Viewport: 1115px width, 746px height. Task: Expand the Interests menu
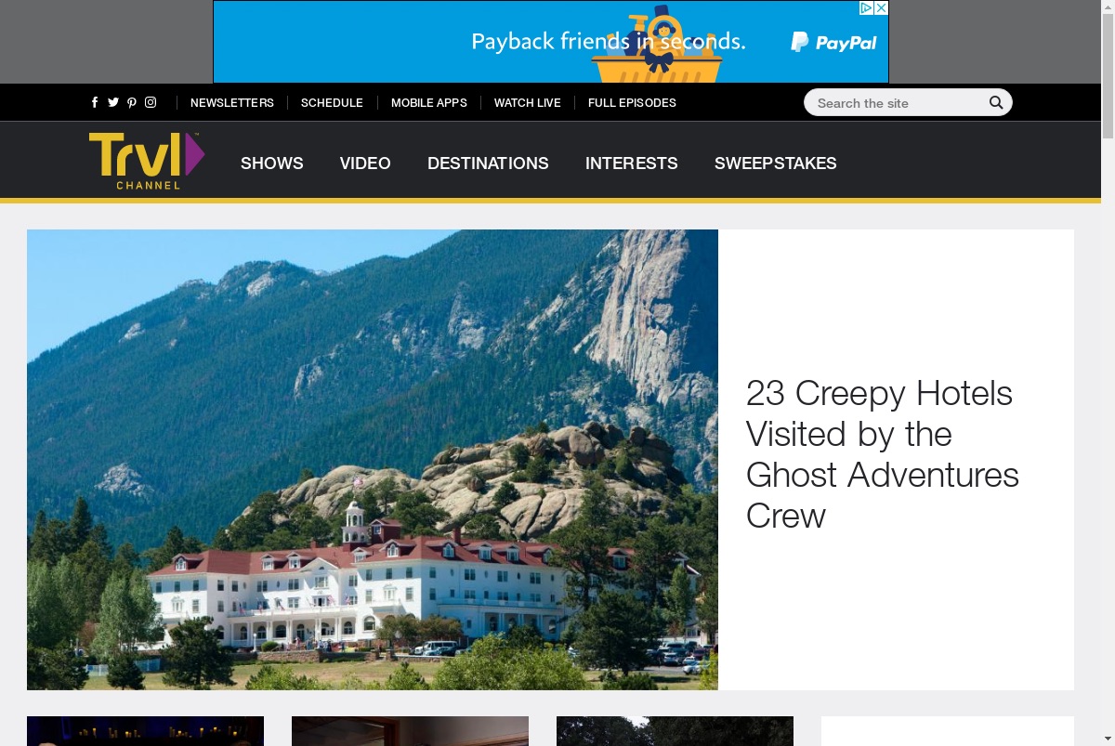click(x=632, y=164)
